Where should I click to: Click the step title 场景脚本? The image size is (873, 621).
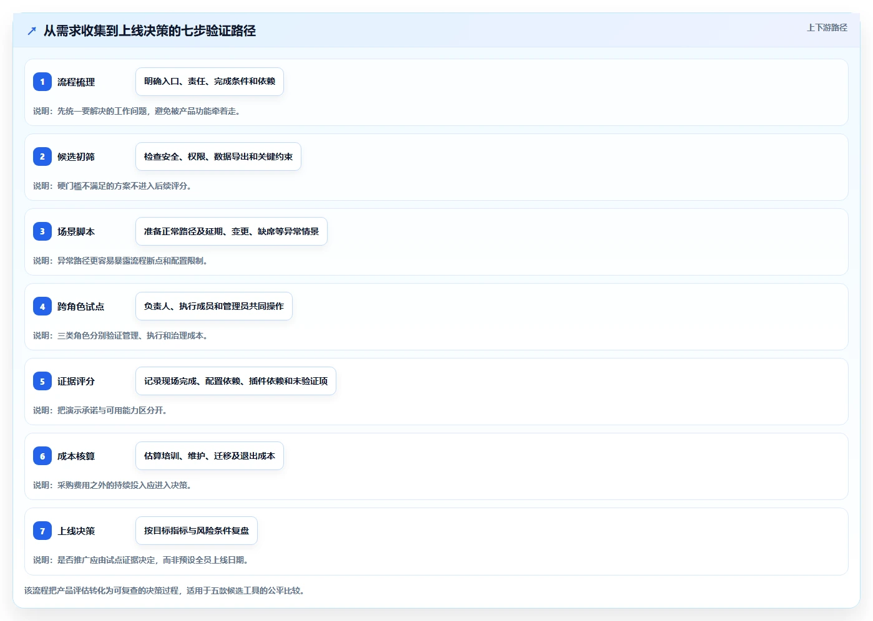click(x=76, y=232)
